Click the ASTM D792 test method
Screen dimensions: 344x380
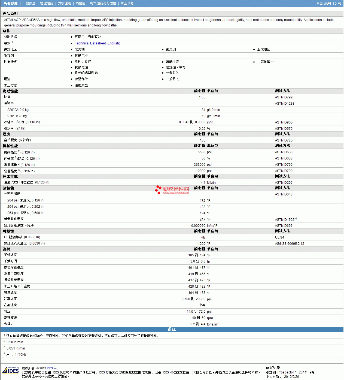[284, 97]
